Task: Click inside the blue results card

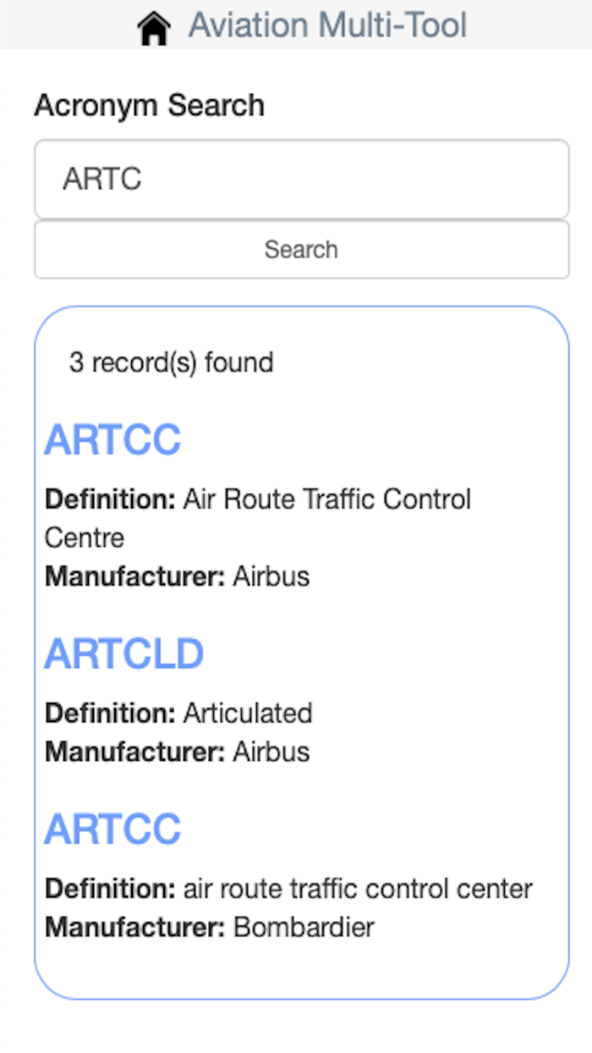Action: (301, 643)
